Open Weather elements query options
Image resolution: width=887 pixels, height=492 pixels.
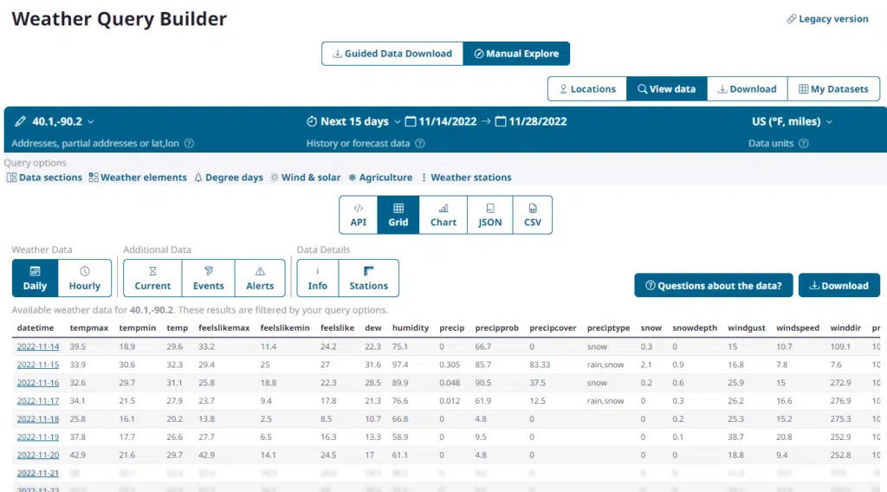click(138, 178)
